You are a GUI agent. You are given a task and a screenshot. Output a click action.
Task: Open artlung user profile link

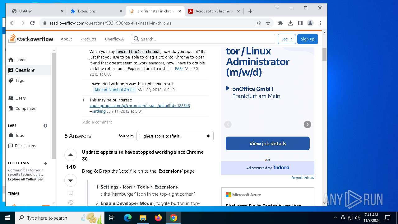99,111
